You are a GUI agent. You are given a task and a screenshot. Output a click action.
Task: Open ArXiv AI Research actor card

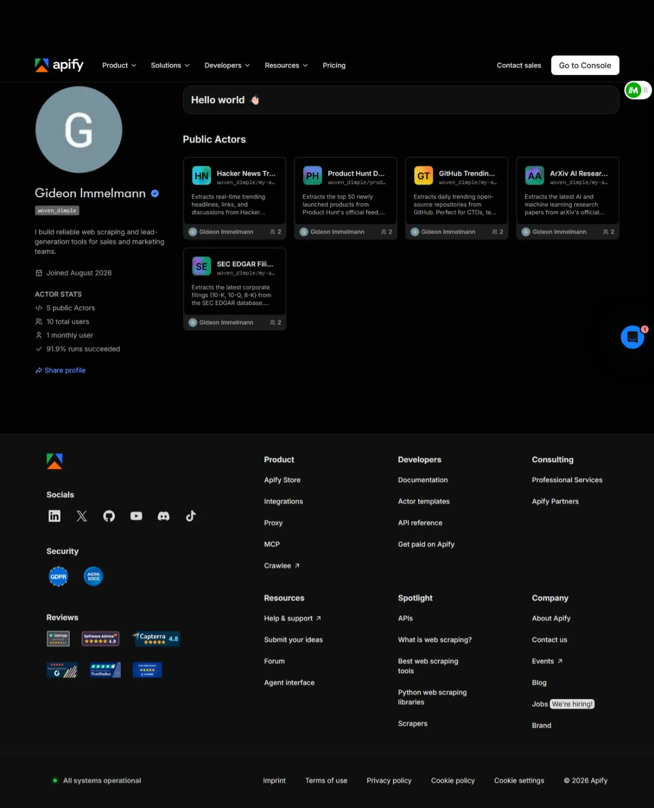coord(568,198)
